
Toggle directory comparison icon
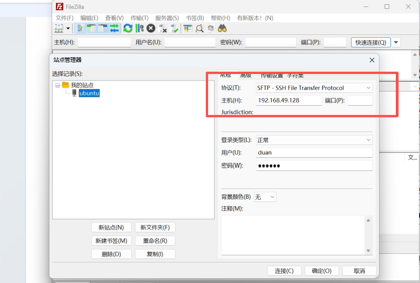[199, 28]
